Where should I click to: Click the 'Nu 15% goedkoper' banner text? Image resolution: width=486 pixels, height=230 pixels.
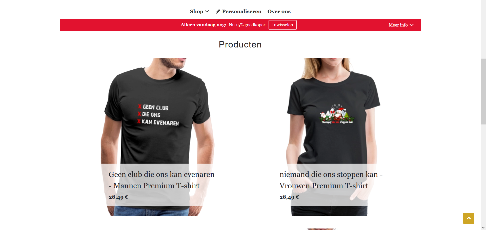[x=247, y=25]
